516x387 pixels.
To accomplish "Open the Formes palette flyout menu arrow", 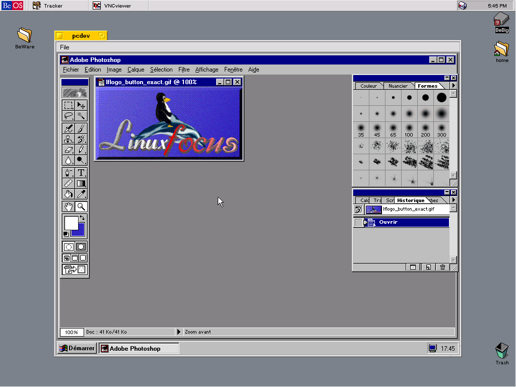I will coord(454,86).
